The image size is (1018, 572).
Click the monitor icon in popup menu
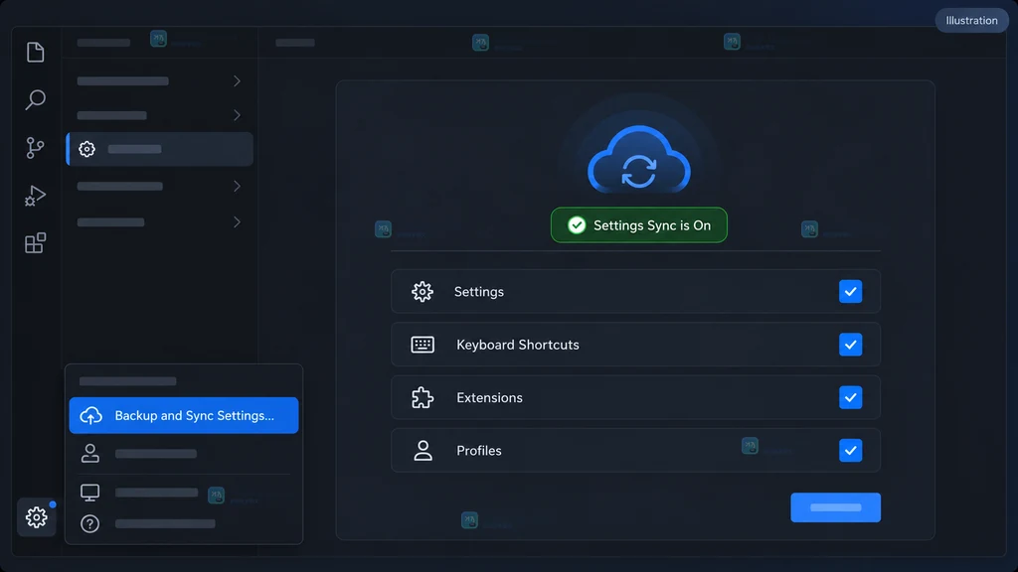click(90, 493)
